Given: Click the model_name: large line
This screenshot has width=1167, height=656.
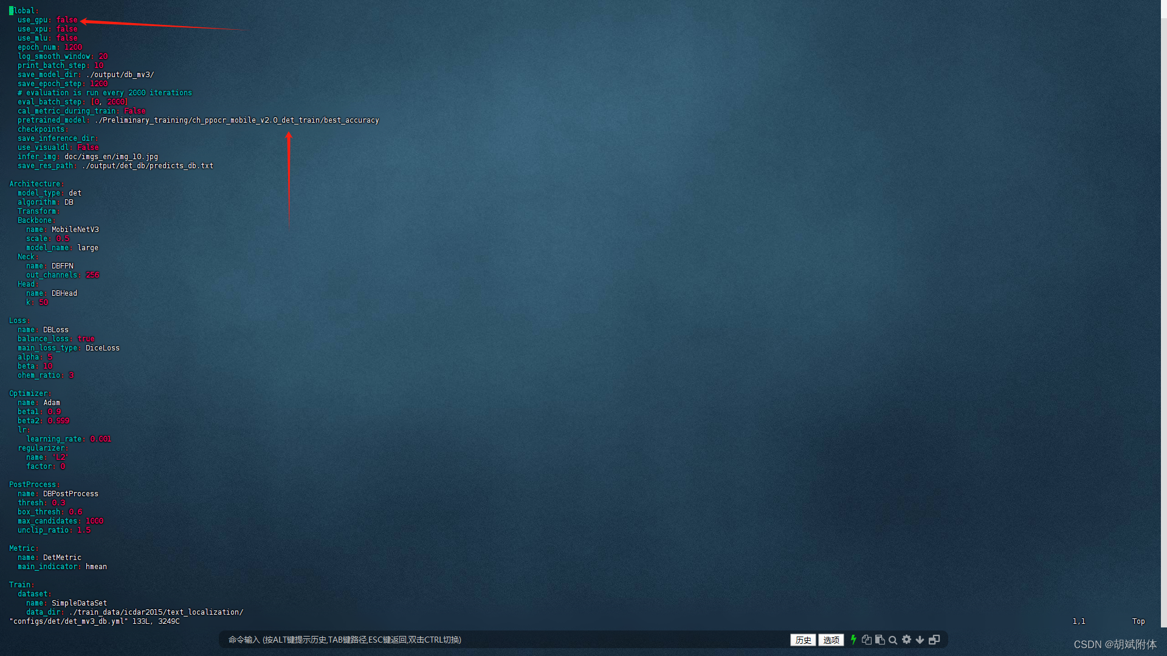Looking at the screenshot, I should (x=62, y=248).
